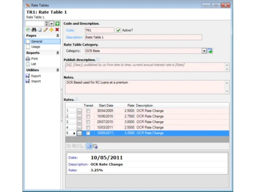
Task: Open ellipsis button on rate row 2
Action: [79, 117]
